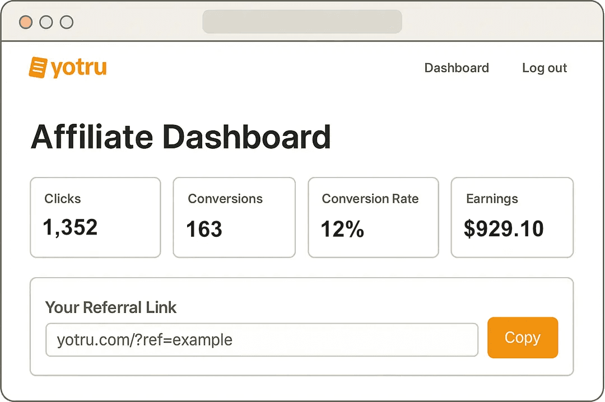This screenshot has width=605, height=402.
Task: Click the Conversion Rate card
Action: tap(373, 217)
